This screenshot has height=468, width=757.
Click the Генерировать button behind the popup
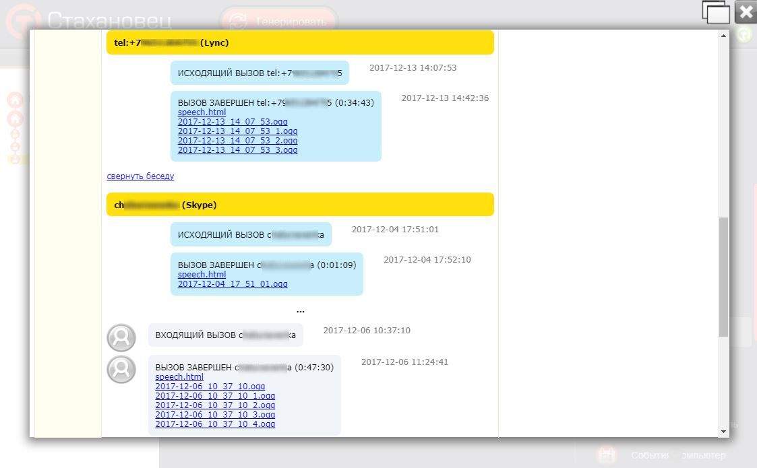pos(279,22)
